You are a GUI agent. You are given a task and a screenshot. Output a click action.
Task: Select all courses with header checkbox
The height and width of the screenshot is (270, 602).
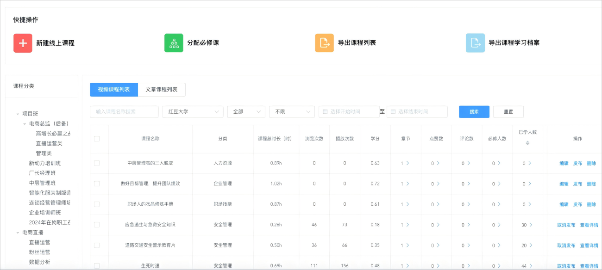click(97, 139)
